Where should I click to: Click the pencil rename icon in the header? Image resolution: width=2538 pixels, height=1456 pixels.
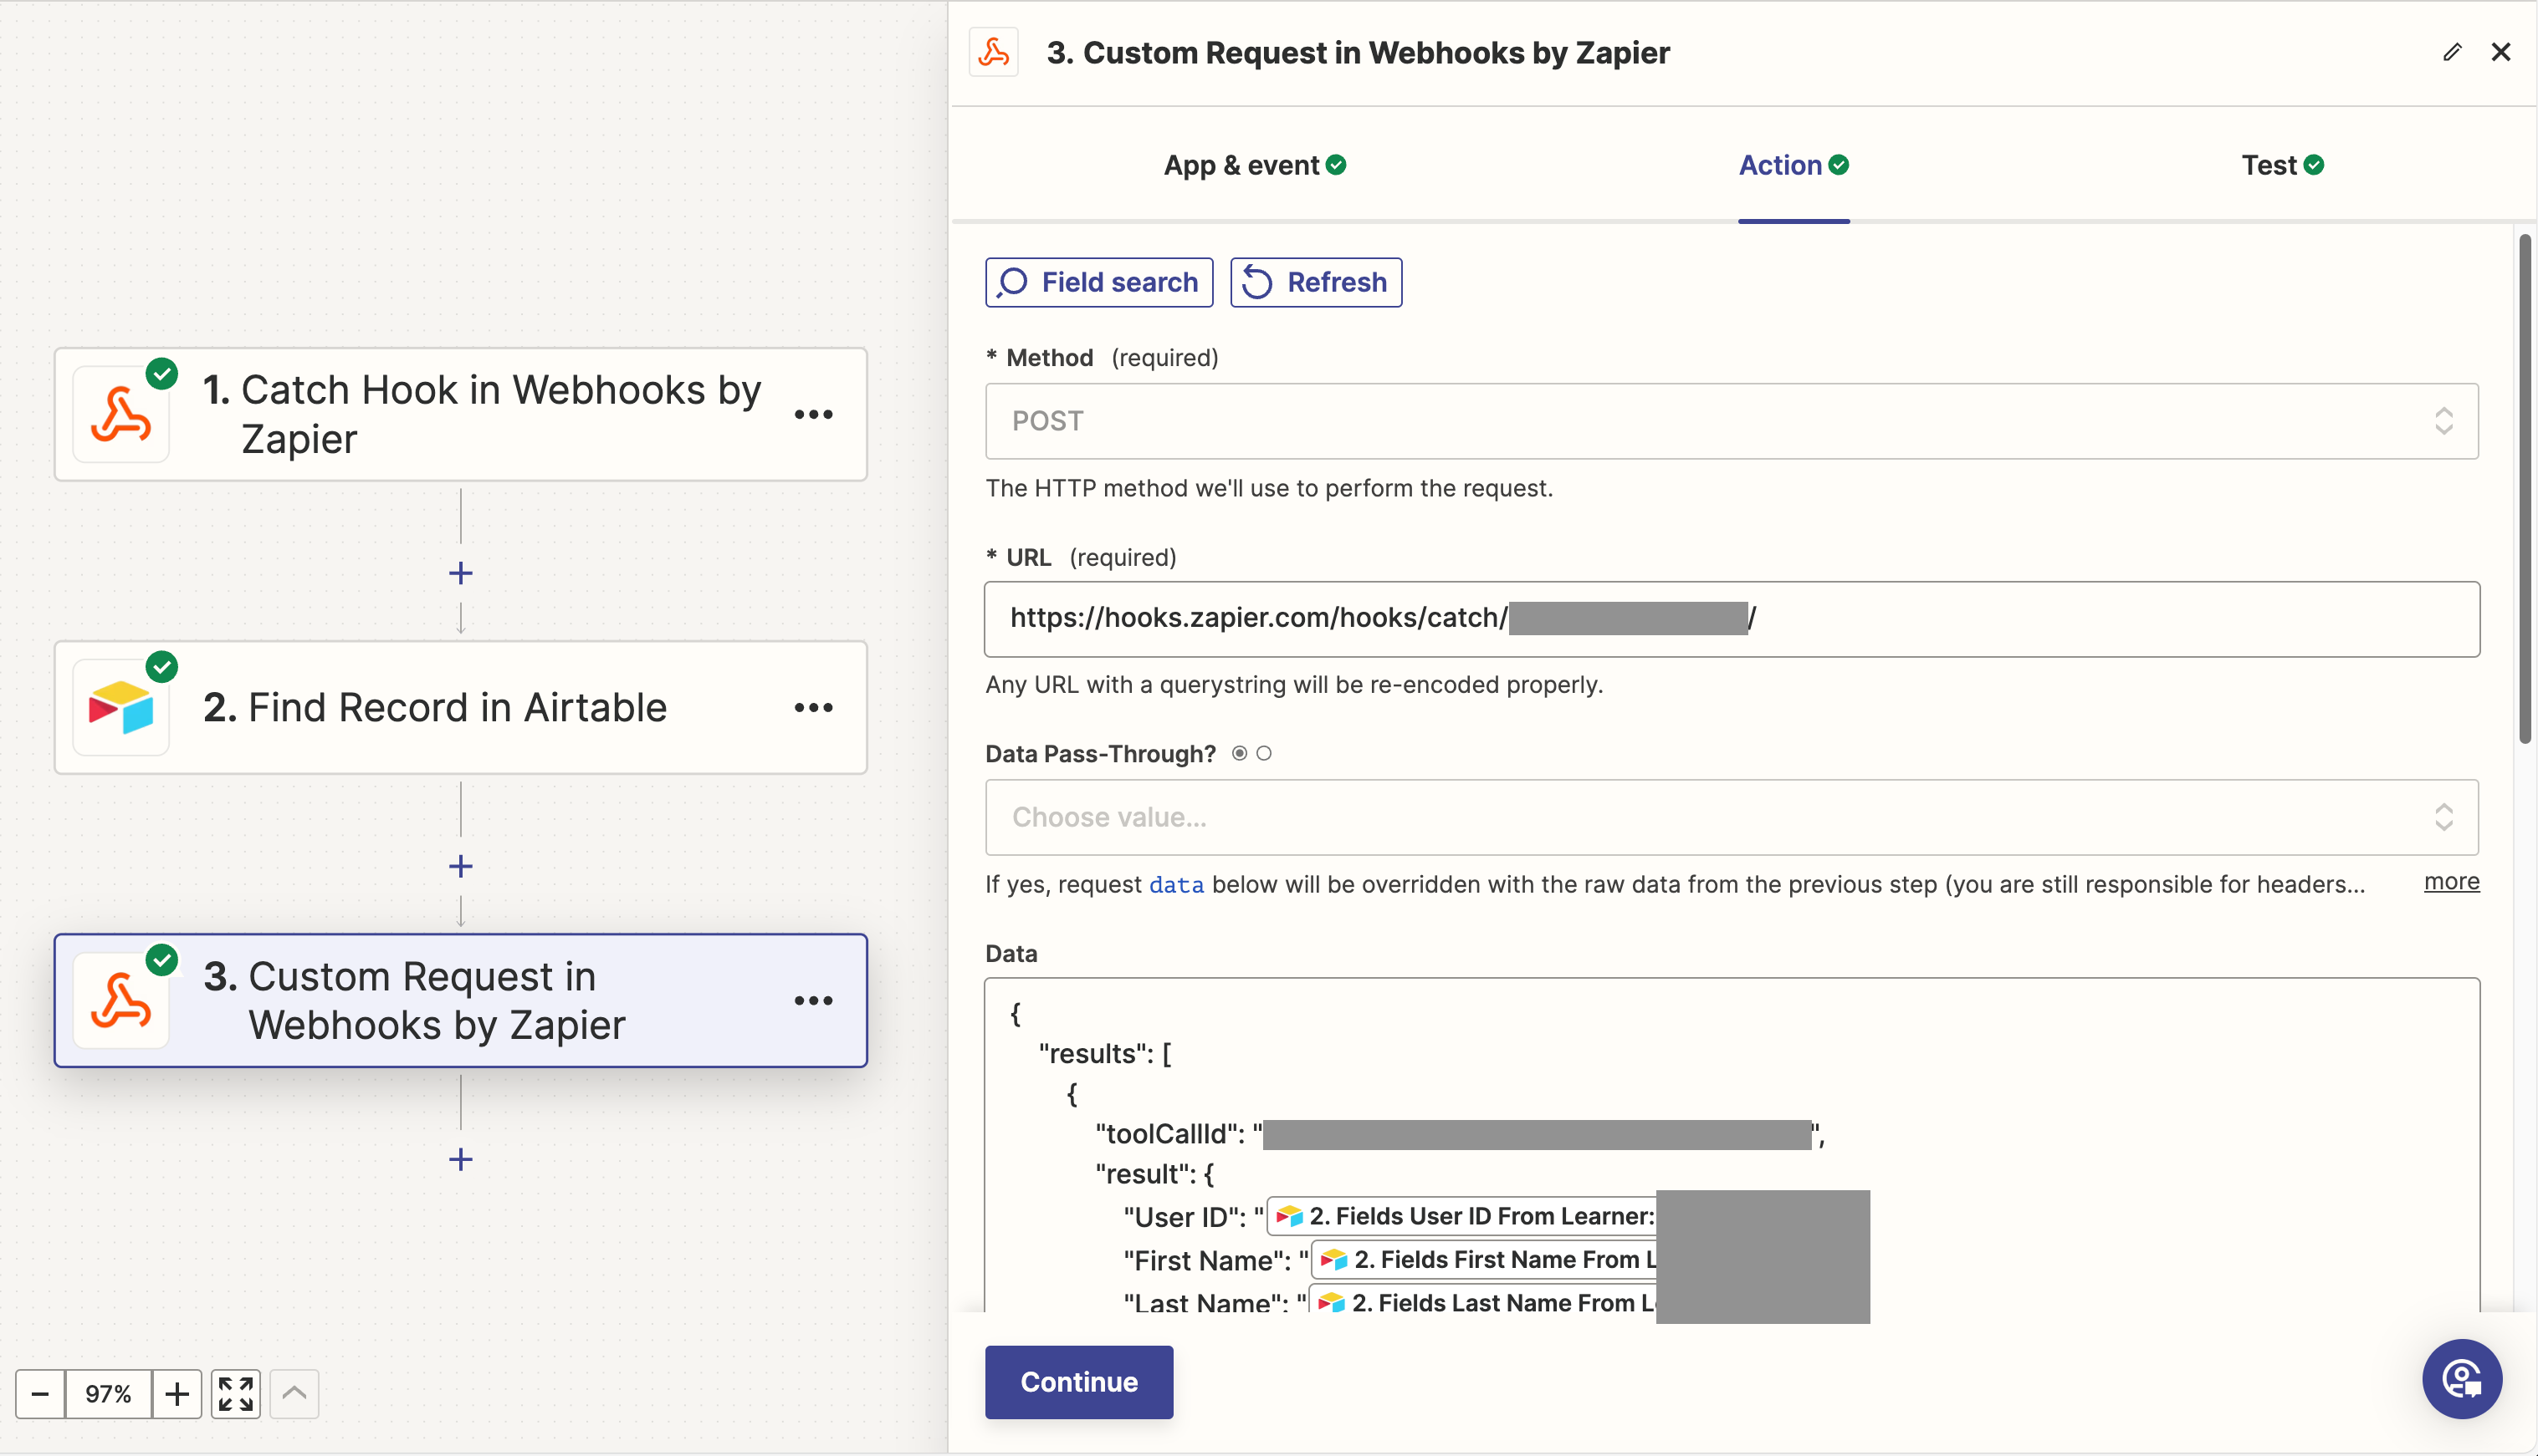pos(2451,52)
